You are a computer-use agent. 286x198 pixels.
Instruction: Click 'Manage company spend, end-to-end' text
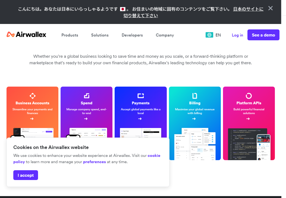[x=86, y=111]
